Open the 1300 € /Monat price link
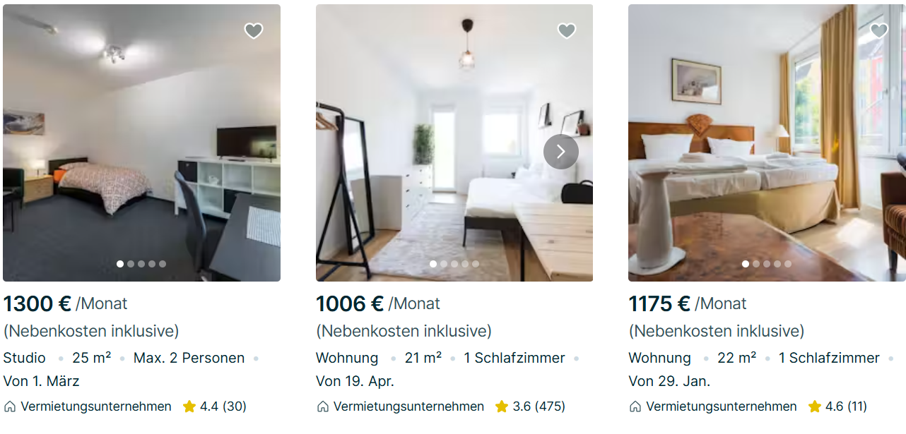This screenshot has width=906, height=434. [65, 304]
